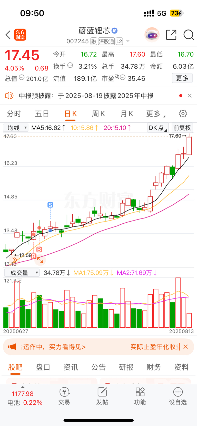Tap the 深股通 tag
Image resolution: width=197 pixels, height=426 pixels.
click(106, 41)
